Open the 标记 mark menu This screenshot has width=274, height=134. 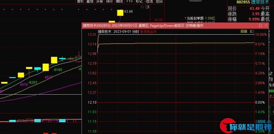(139, 1)
